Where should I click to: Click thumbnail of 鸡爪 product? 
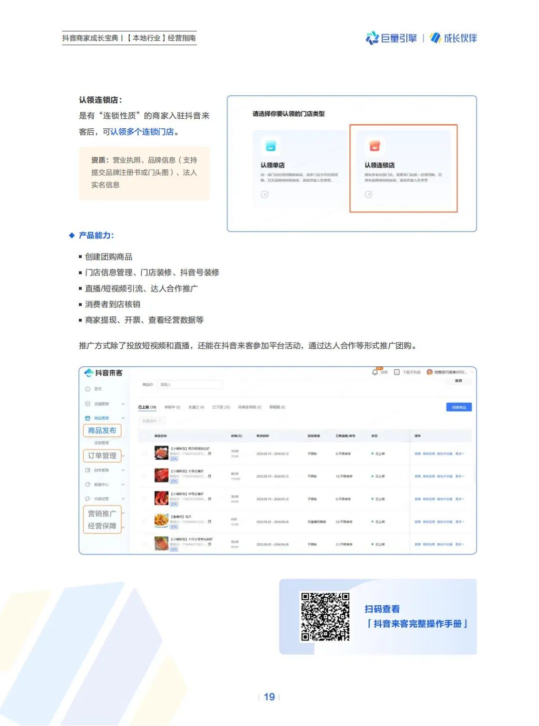tap(161, 521)
